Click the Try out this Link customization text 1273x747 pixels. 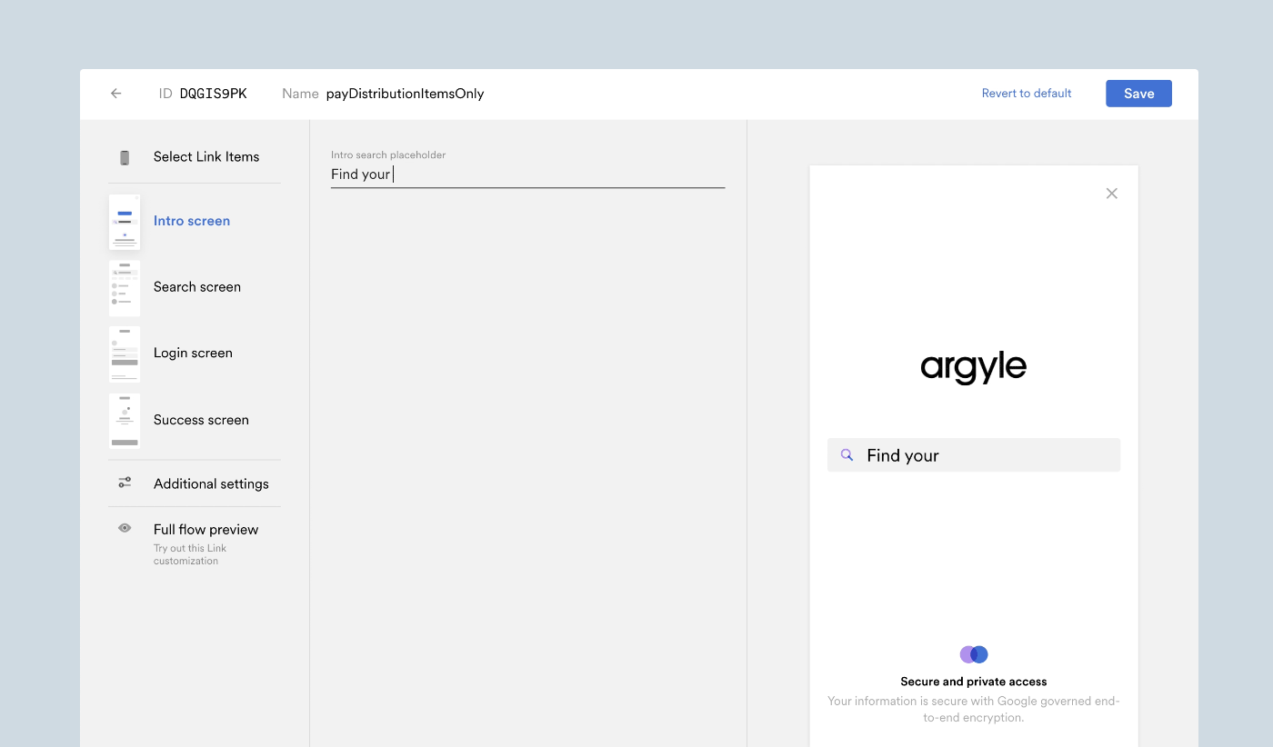point(190,554)
